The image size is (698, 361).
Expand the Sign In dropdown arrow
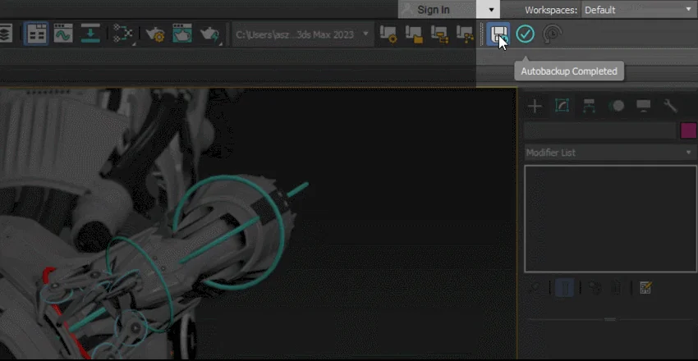point(491,10)
